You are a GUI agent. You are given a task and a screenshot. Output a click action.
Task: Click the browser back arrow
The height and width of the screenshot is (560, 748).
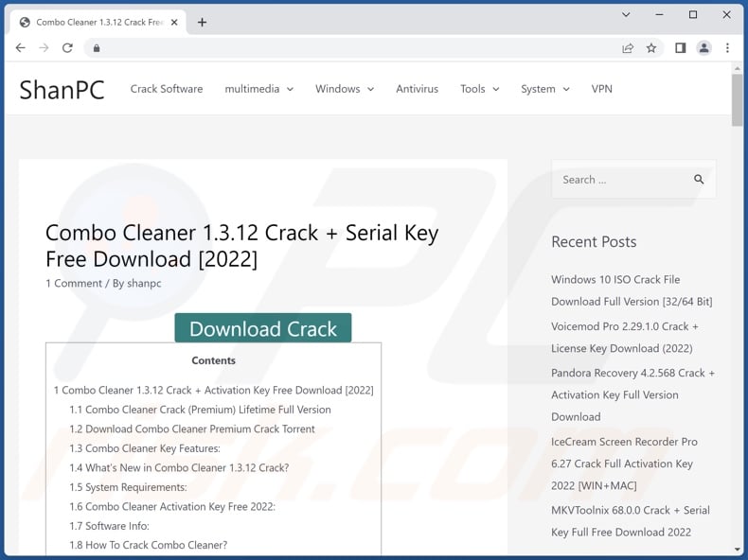[20, 47]
